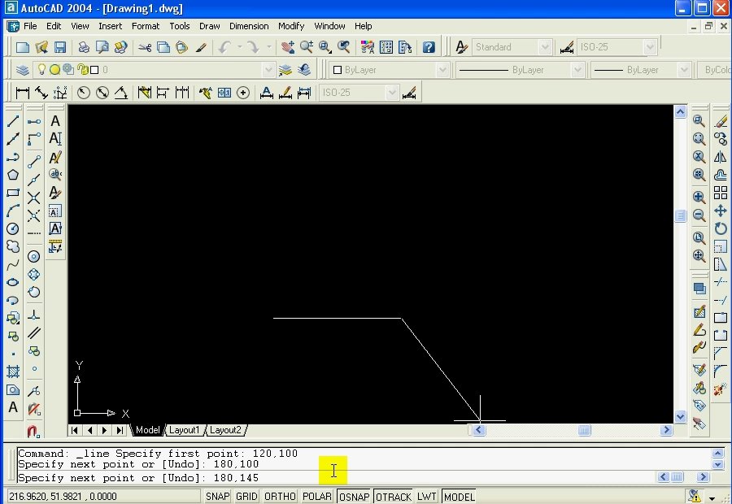Select the Erase tool in Modify toolbar
732x504 pixels.
[x=721, y=121]
